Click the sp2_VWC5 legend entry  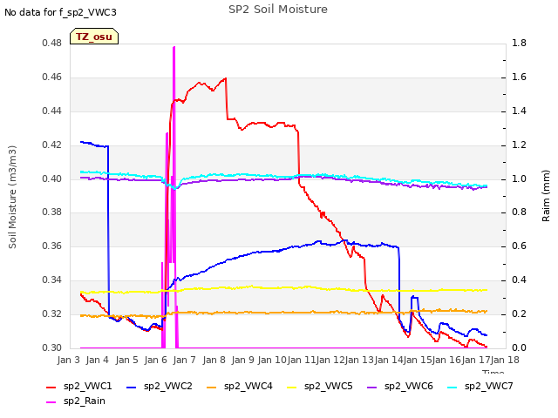point(320,386)
